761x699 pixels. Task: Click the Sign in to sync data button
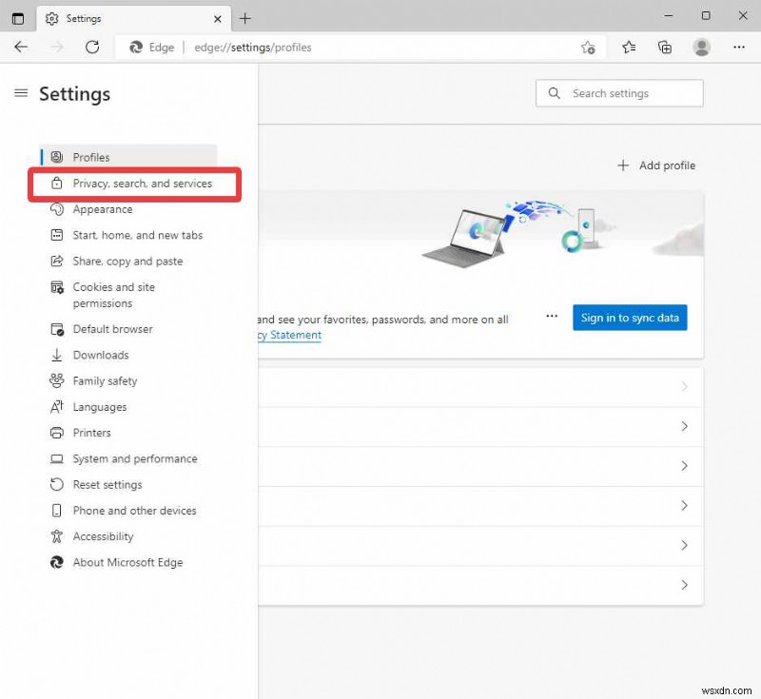pos(630,317)
